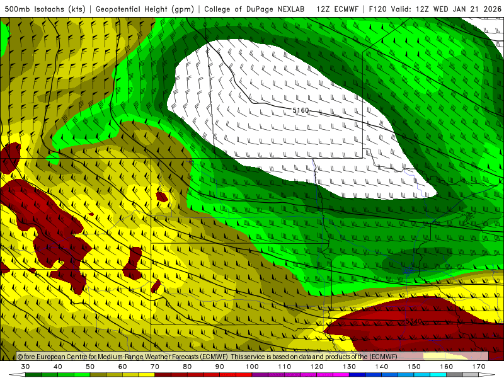Image resolution: width=504 pixels, height=378 pixels.
Task: Pick the bright yellow swatch left of the 70 mark
Action: click(x=147, y=375)
